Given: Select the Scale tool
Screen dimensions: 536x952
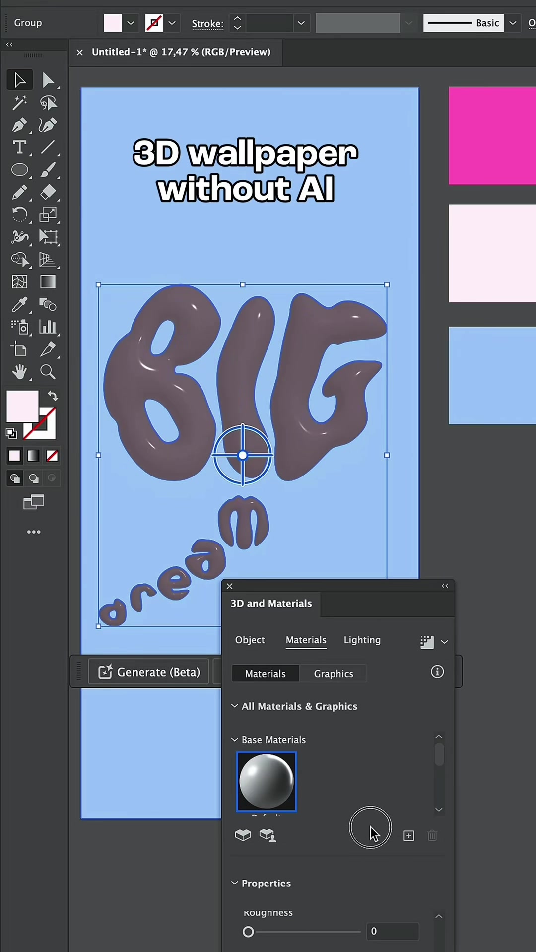Looking at the screenshot, I should click(x=48, y=214).
